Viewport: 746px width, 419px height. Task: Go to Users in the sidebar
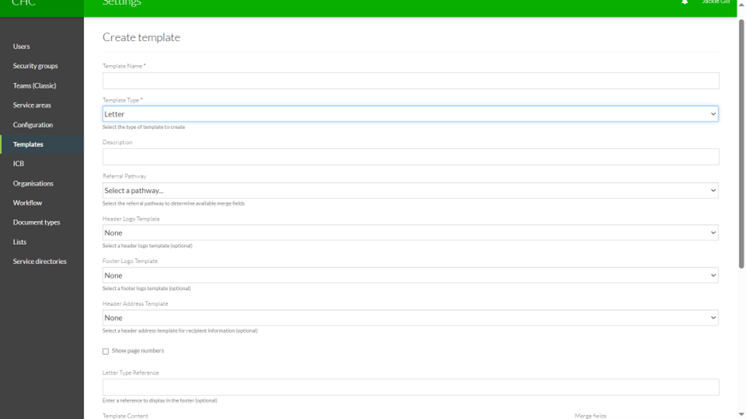(x=21, y=47)
